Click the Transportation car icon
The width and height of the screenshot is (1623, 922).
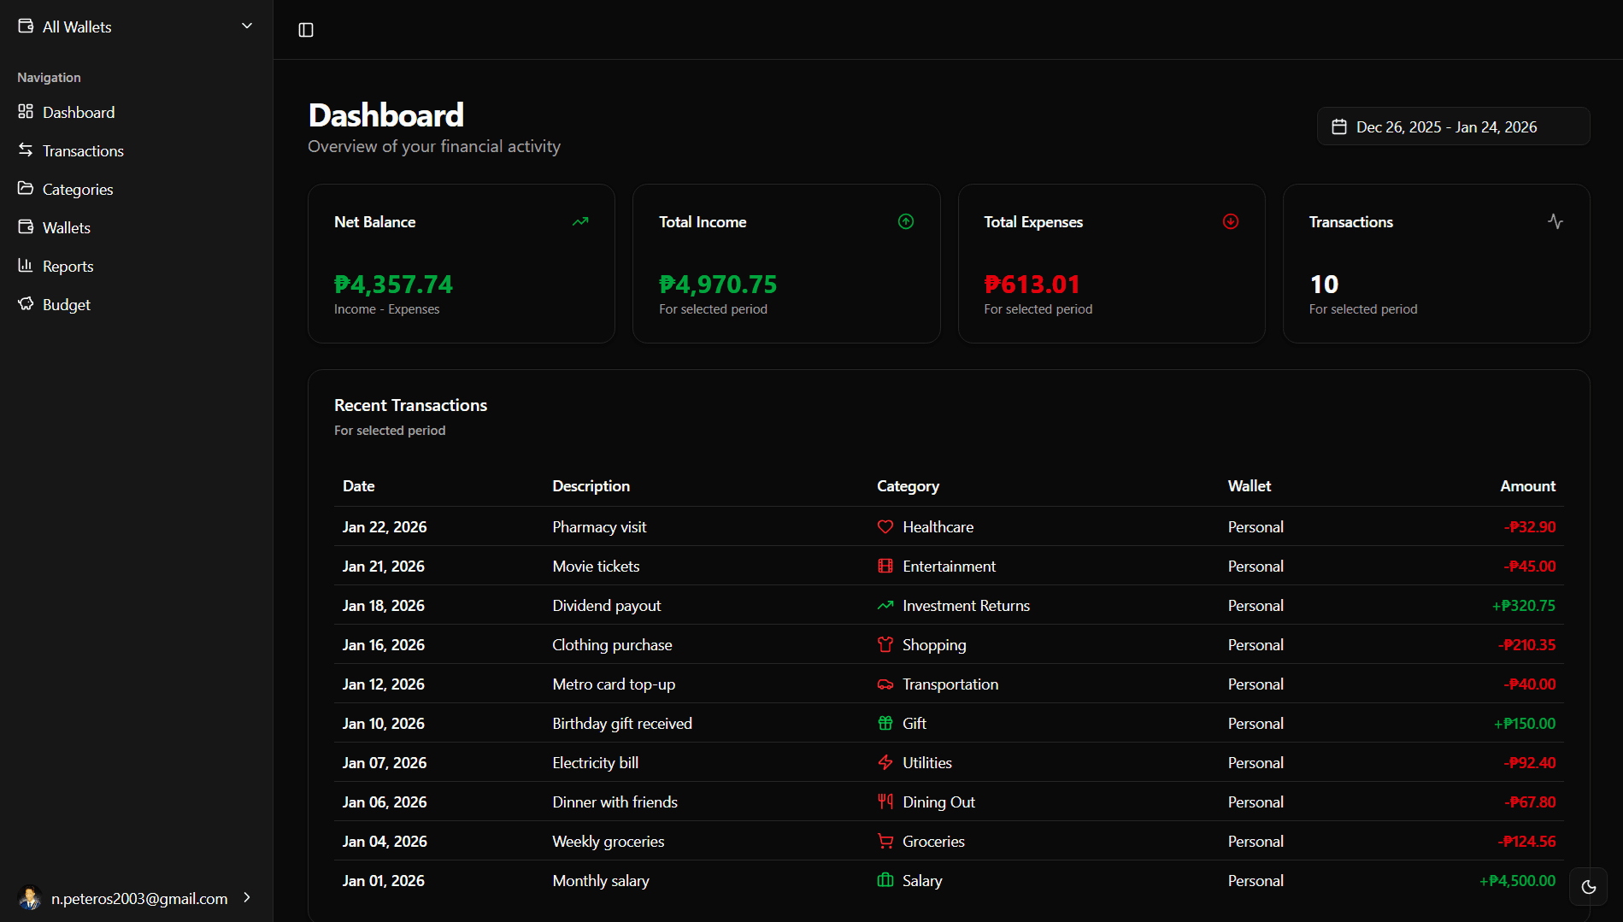coord(885,684)
